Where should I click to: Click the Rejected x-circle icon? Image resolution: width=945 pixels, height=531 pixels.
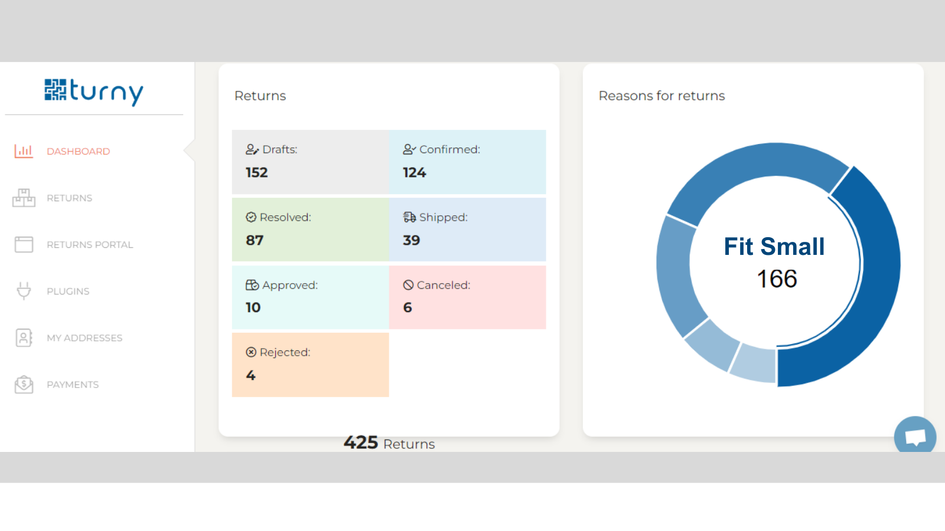[251, 352]
